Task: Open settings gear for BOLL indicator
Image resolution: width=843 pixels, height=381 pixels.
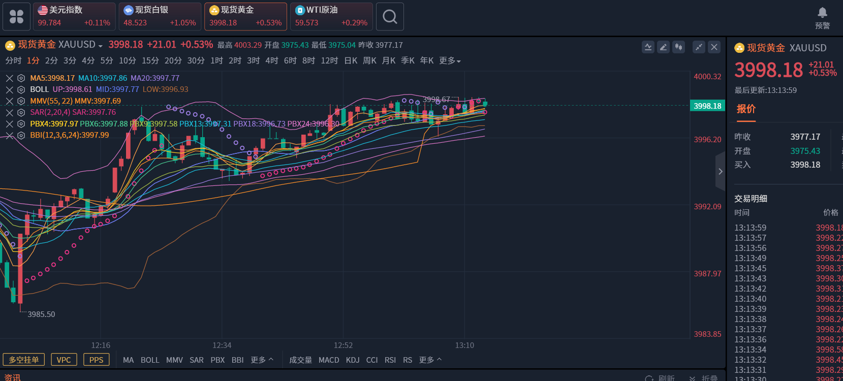Action: [21, 89]
